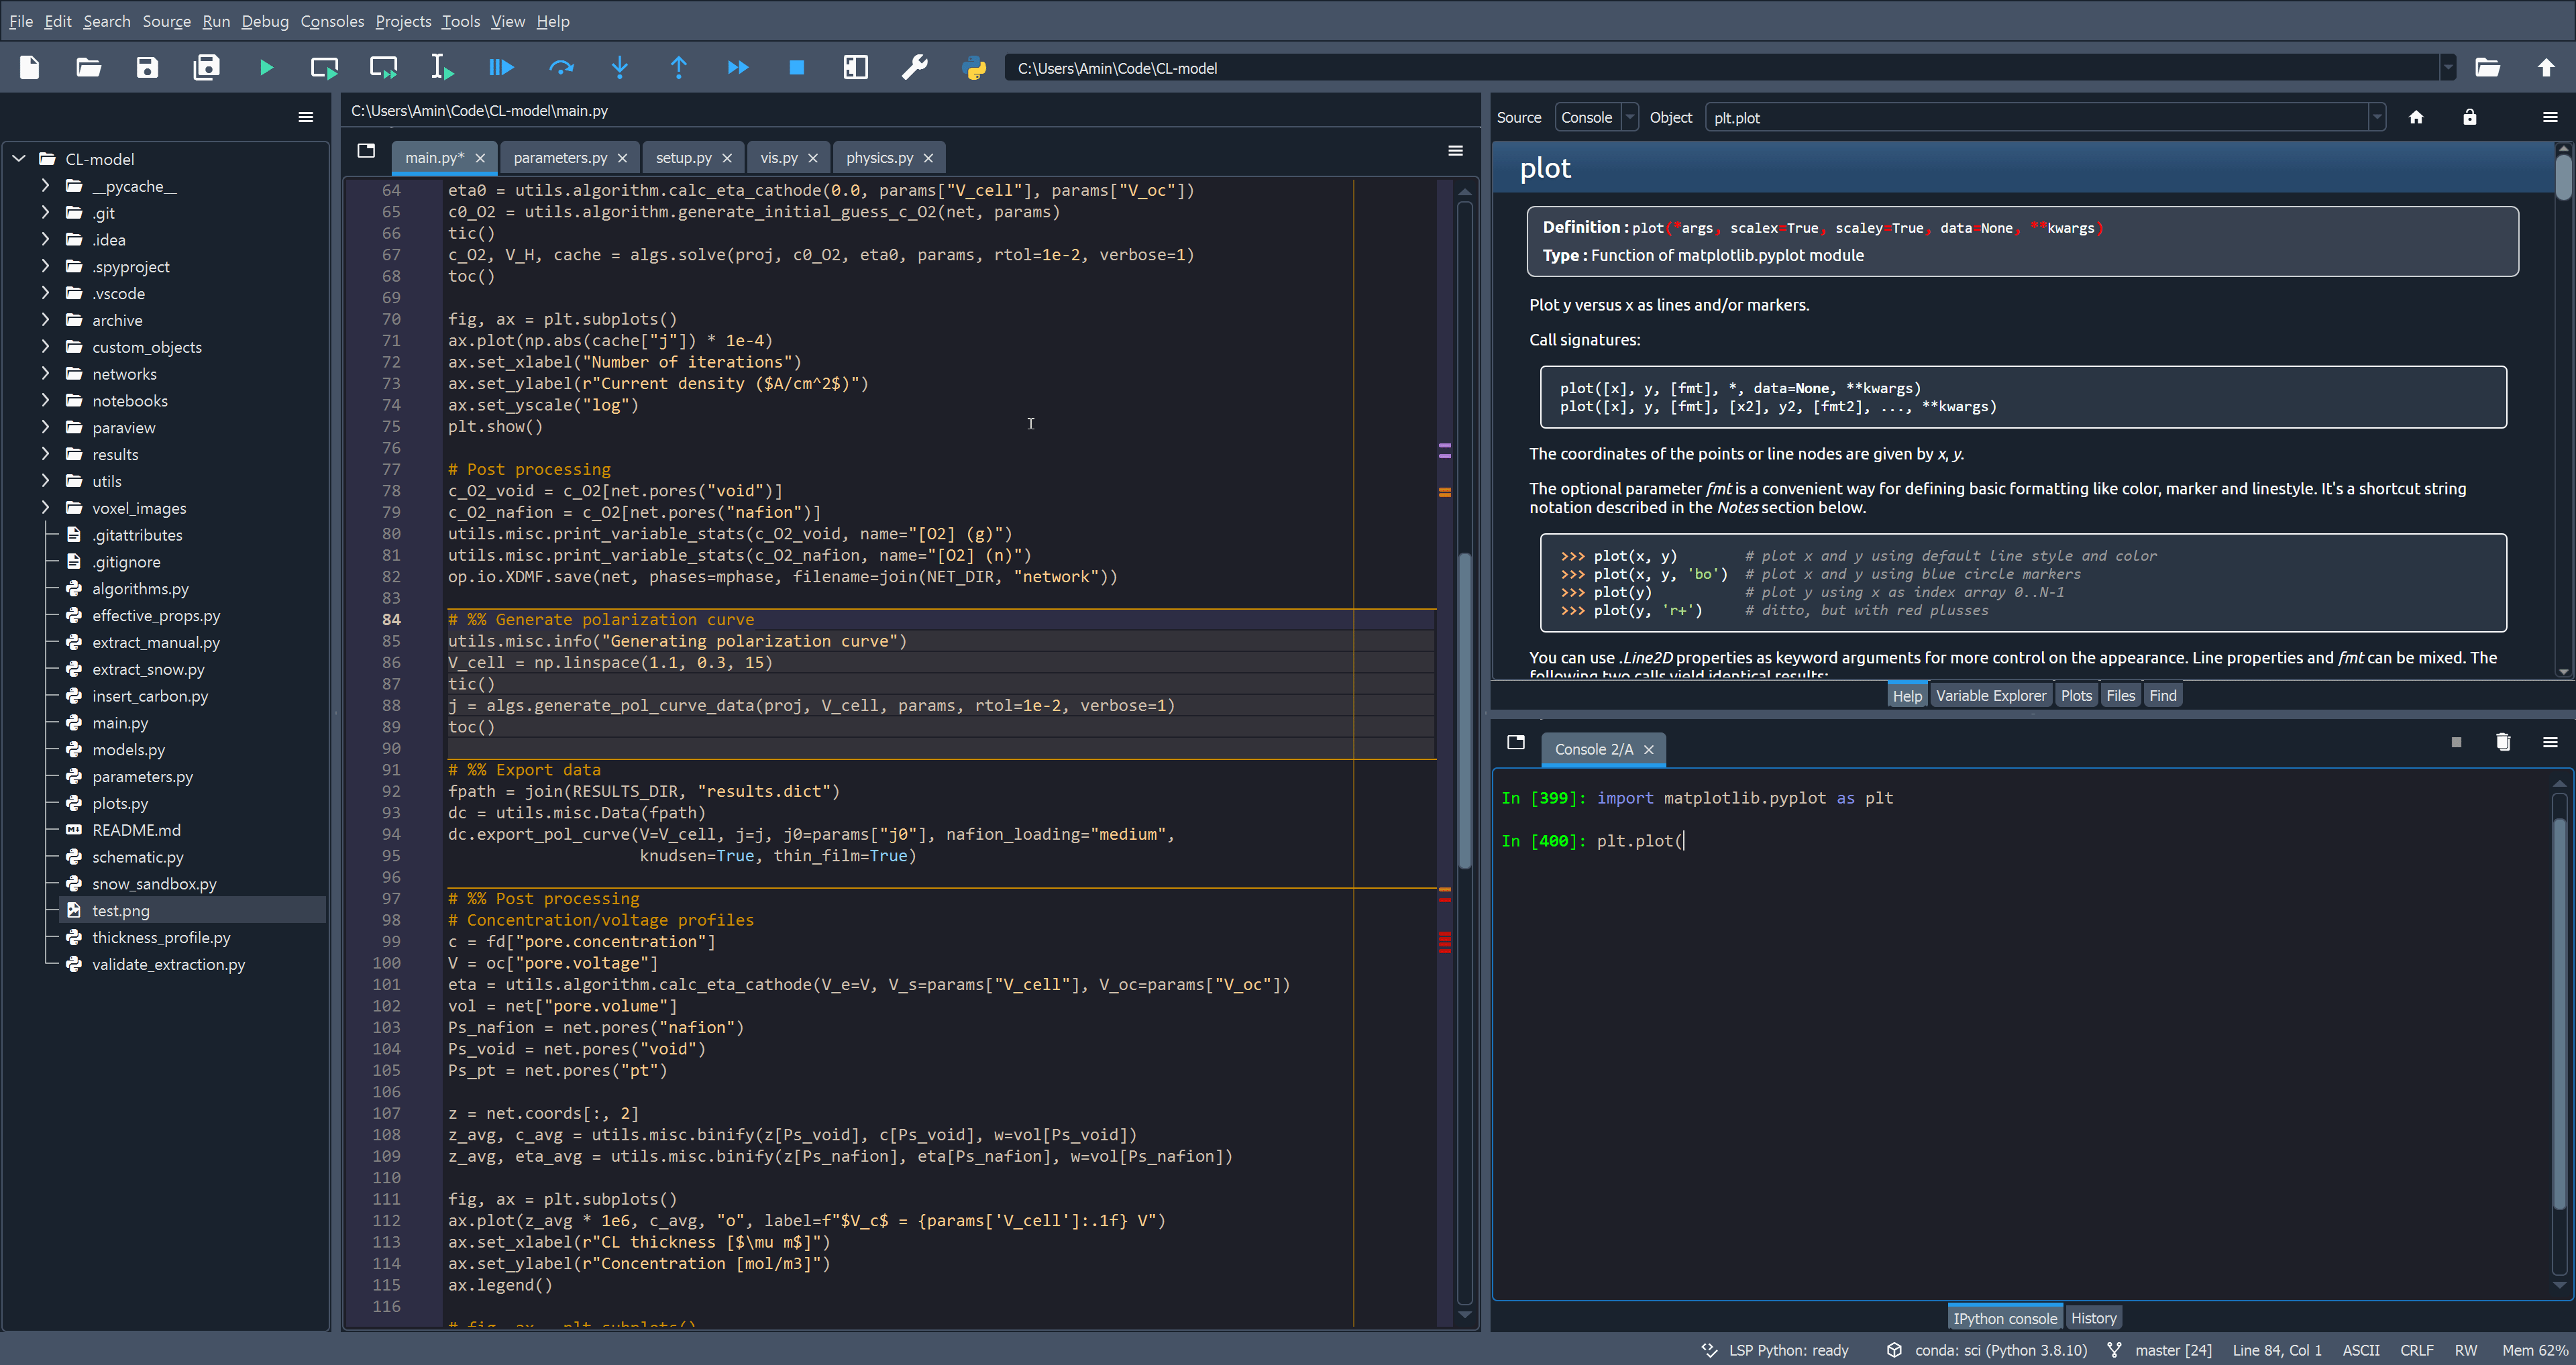Stop execution with the red square
The height and width of the screenshot is (1365, 2576).
tap(797, 67)
